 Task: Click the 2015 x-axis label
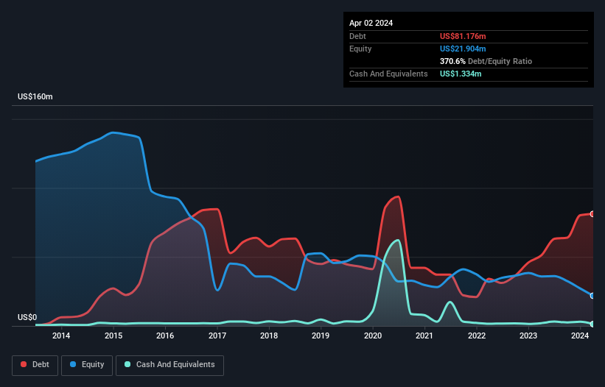113,335
